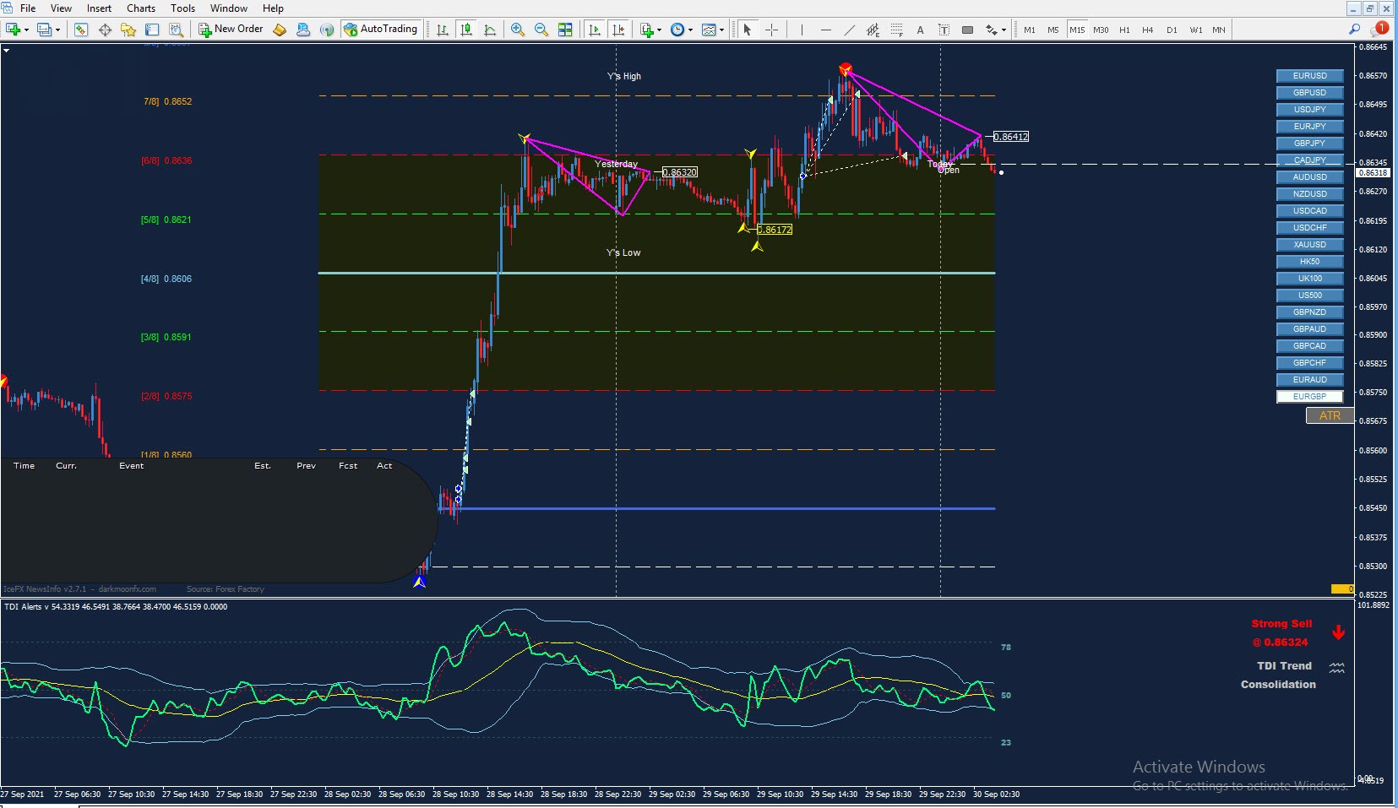1398x808 pixels.
Task: Open the Search magnifier icon
Action: (1354, 29)
